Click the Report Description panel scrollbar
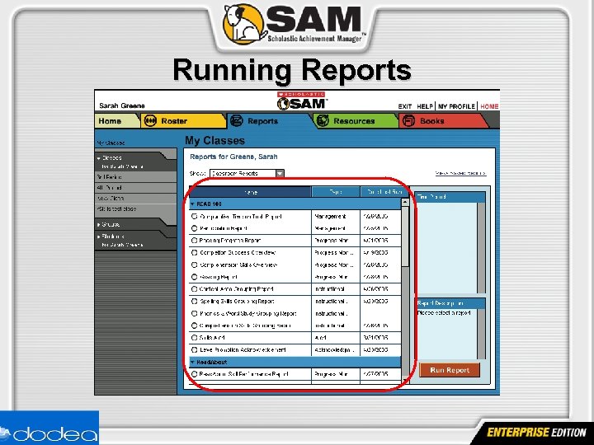 click(x=481, y=334)
